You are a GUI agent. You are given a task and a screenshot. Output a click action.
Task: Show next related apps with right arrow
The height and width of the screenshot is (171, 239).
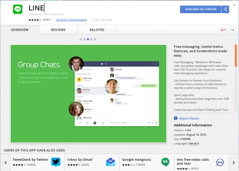(234, 162)
